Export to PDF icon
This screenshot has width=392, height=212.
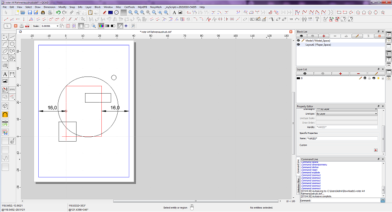click(x=27, y=26)
